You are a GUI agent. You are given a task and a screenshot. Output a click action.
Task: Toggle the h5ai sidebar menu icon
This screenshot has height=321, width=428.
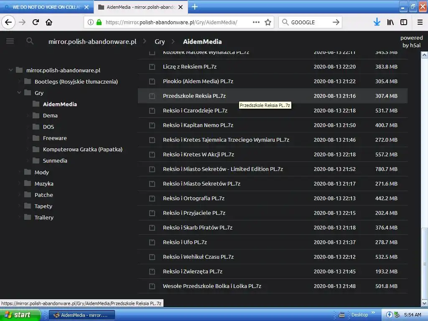tap(10, 41)
